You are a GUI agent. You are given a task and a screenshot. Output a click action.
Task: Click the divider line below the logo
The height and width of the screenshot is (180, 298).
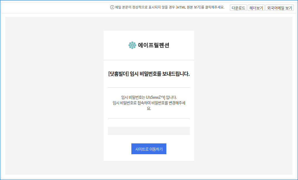click(x=149, y=60)
